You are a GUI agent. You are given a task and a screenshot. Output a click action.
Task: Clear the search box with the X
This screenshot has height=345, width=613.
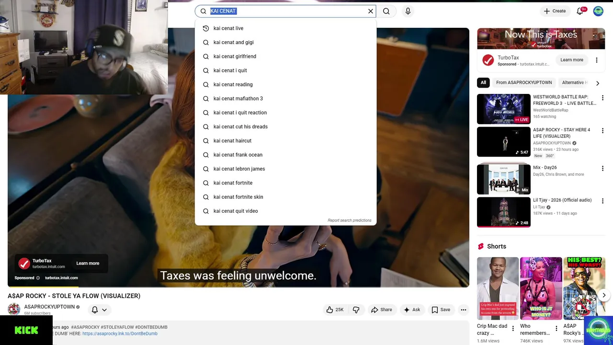click(x=371, y=11)
